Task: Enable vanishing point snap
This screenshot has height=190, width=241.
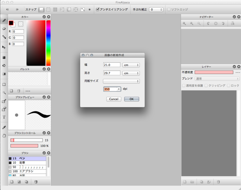Action: click(62, 10)
